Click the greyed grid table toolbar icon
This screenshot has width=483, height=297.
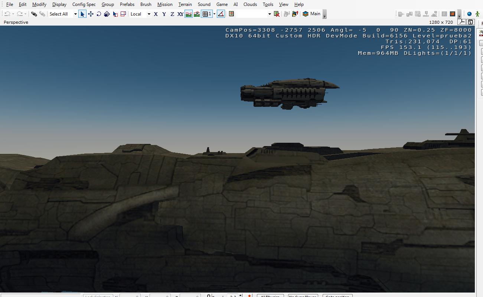tap(418, 14)
